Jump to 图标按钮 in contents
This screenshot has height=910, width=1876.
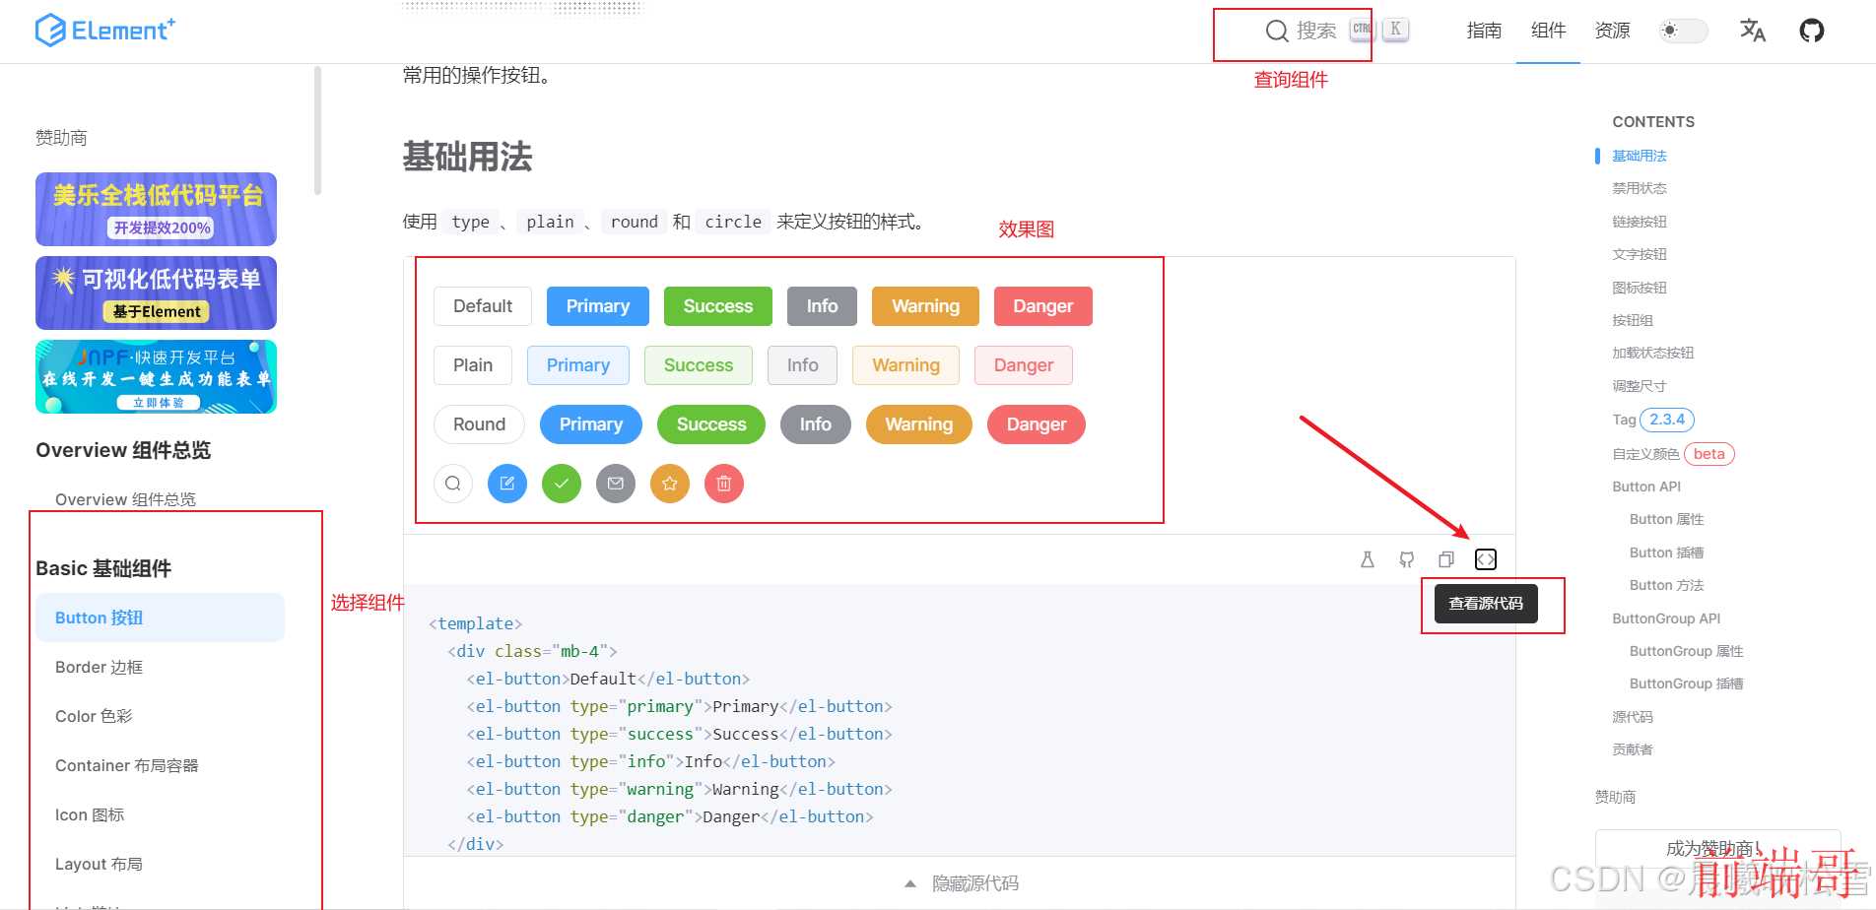pyautogui.click(x=1640, y=288)
